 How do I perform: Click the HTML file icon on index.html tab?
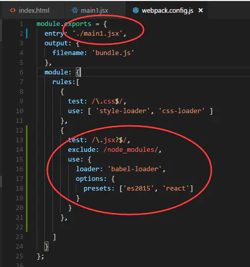coord(13,10)
